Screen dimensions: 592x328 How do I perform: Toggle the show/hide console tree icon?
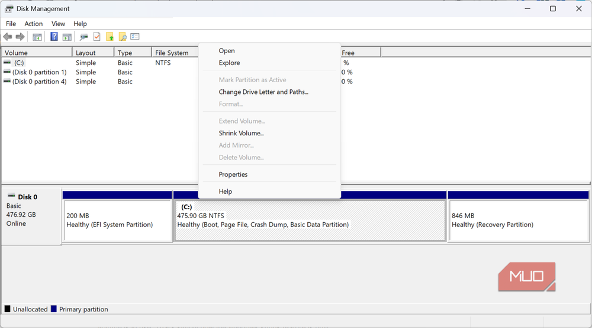click(x=37, y=37)
